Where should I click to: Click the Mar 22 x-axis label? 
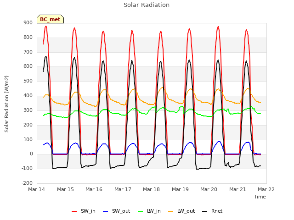266,189
